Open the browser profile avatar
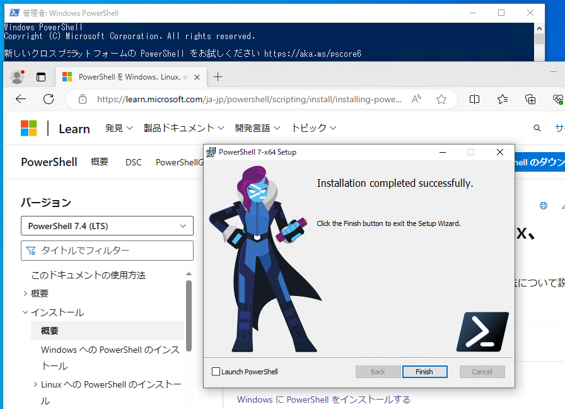 click(x=17, y=76)
